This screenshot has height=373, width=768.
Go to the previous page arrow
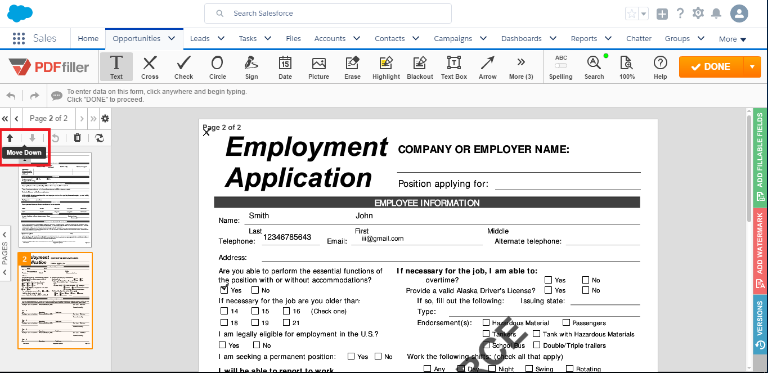[x=16, y=119]
